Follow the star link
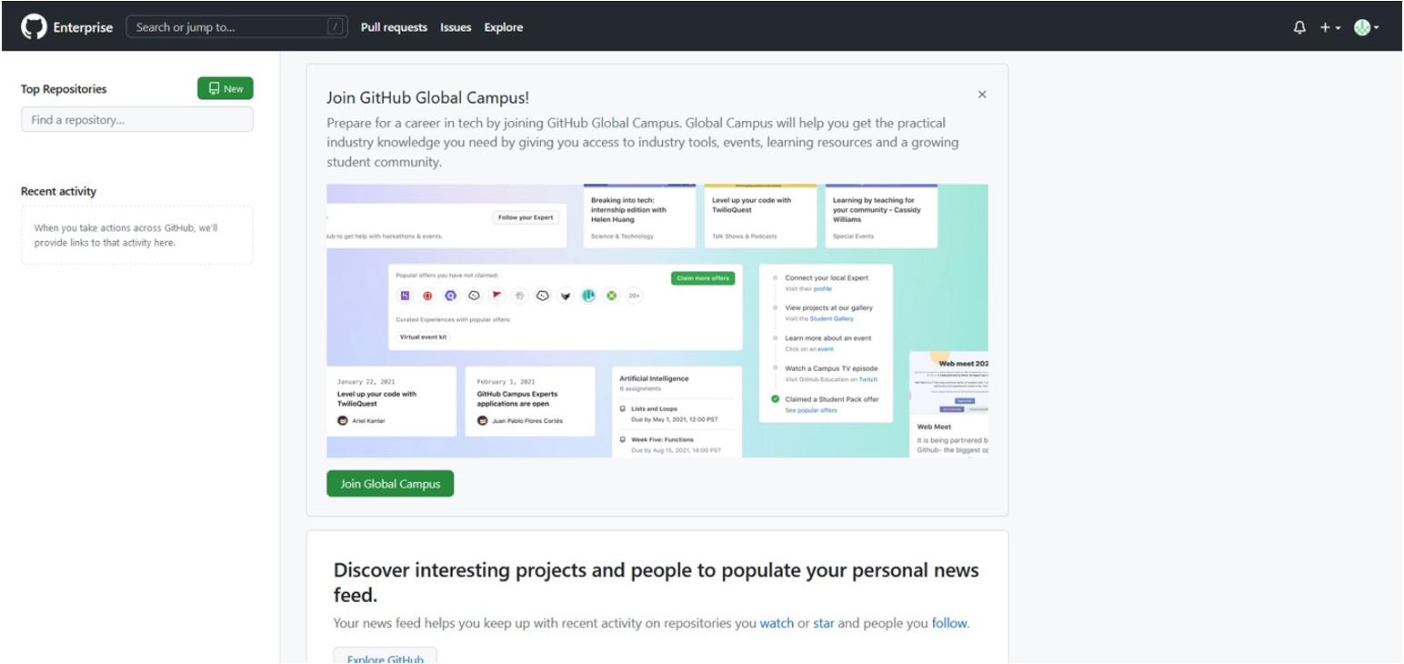Image resolution: width=1404 pixels, height=664 pixels. 823,624
